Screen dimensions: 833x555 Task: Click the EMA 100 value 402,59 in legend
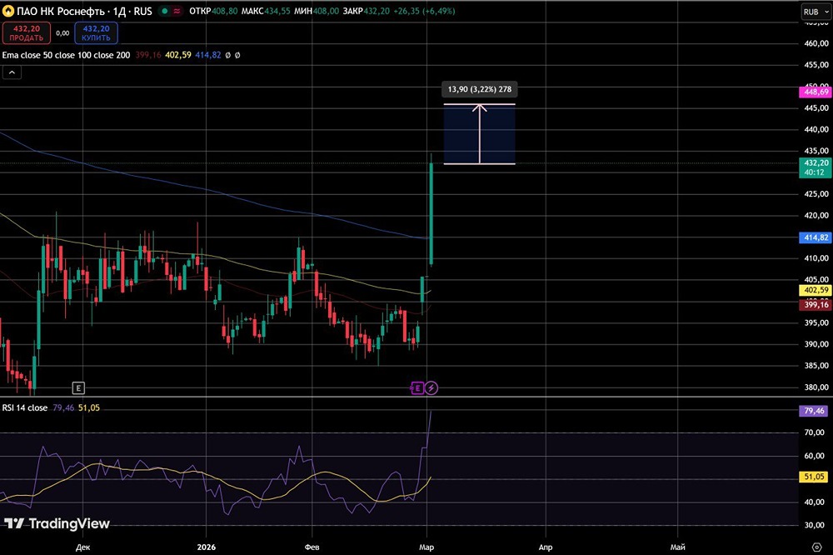coord(178,55)
